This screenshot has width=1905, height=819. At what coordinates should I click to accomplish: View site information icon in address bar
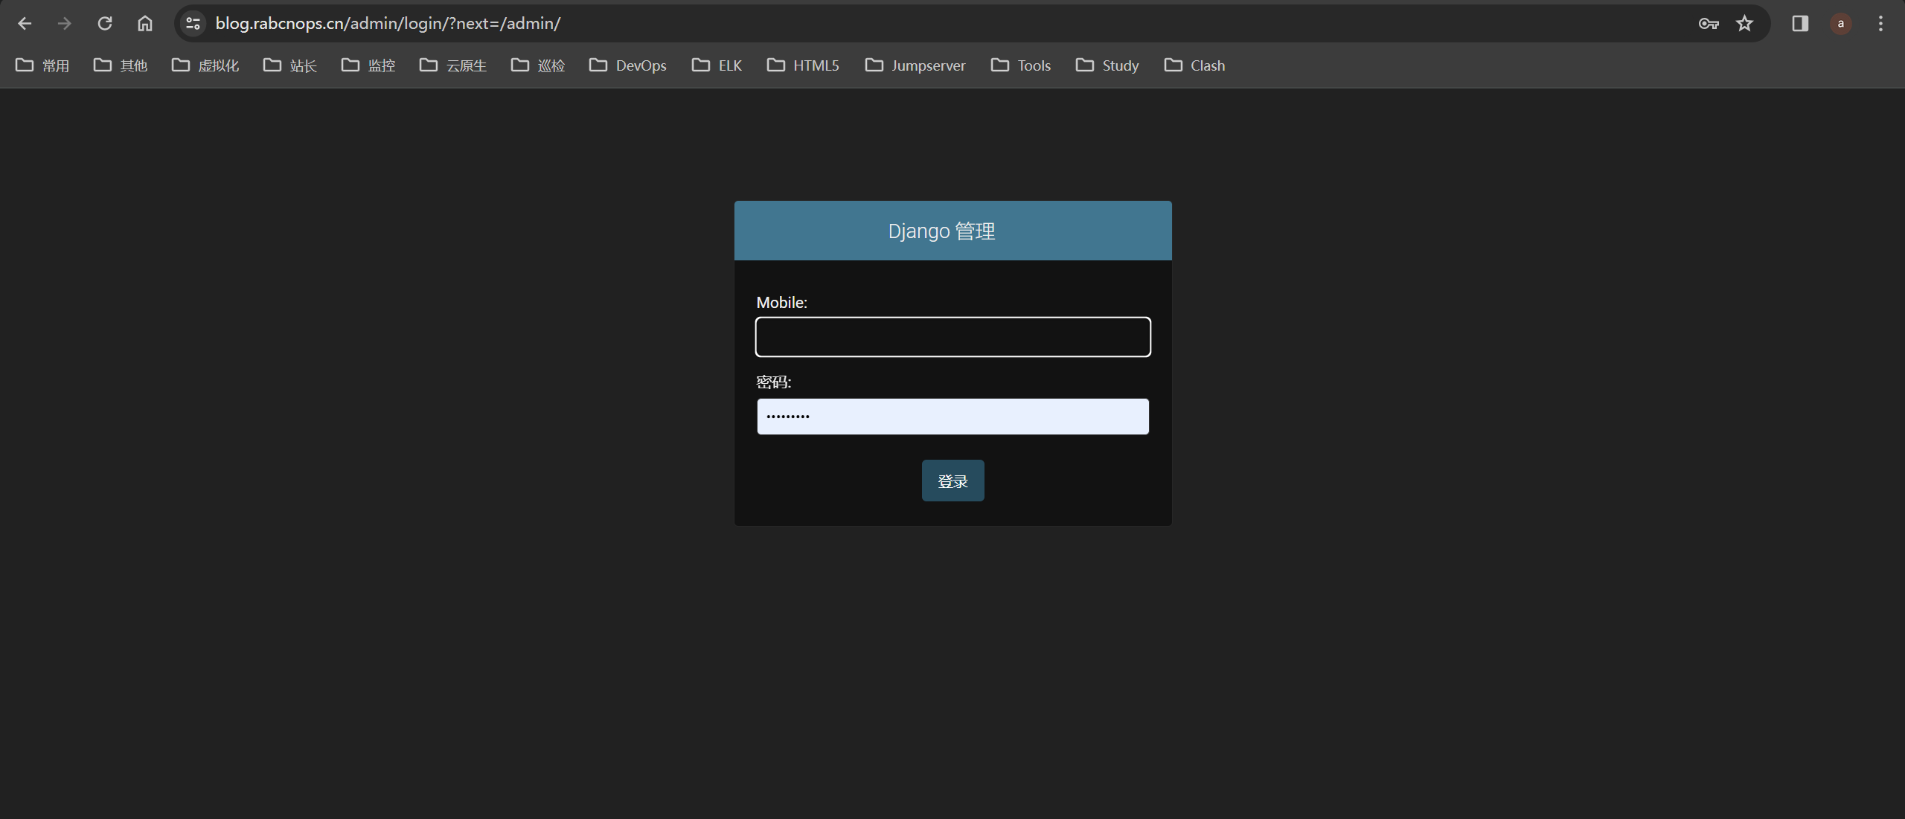pos(193,24)
